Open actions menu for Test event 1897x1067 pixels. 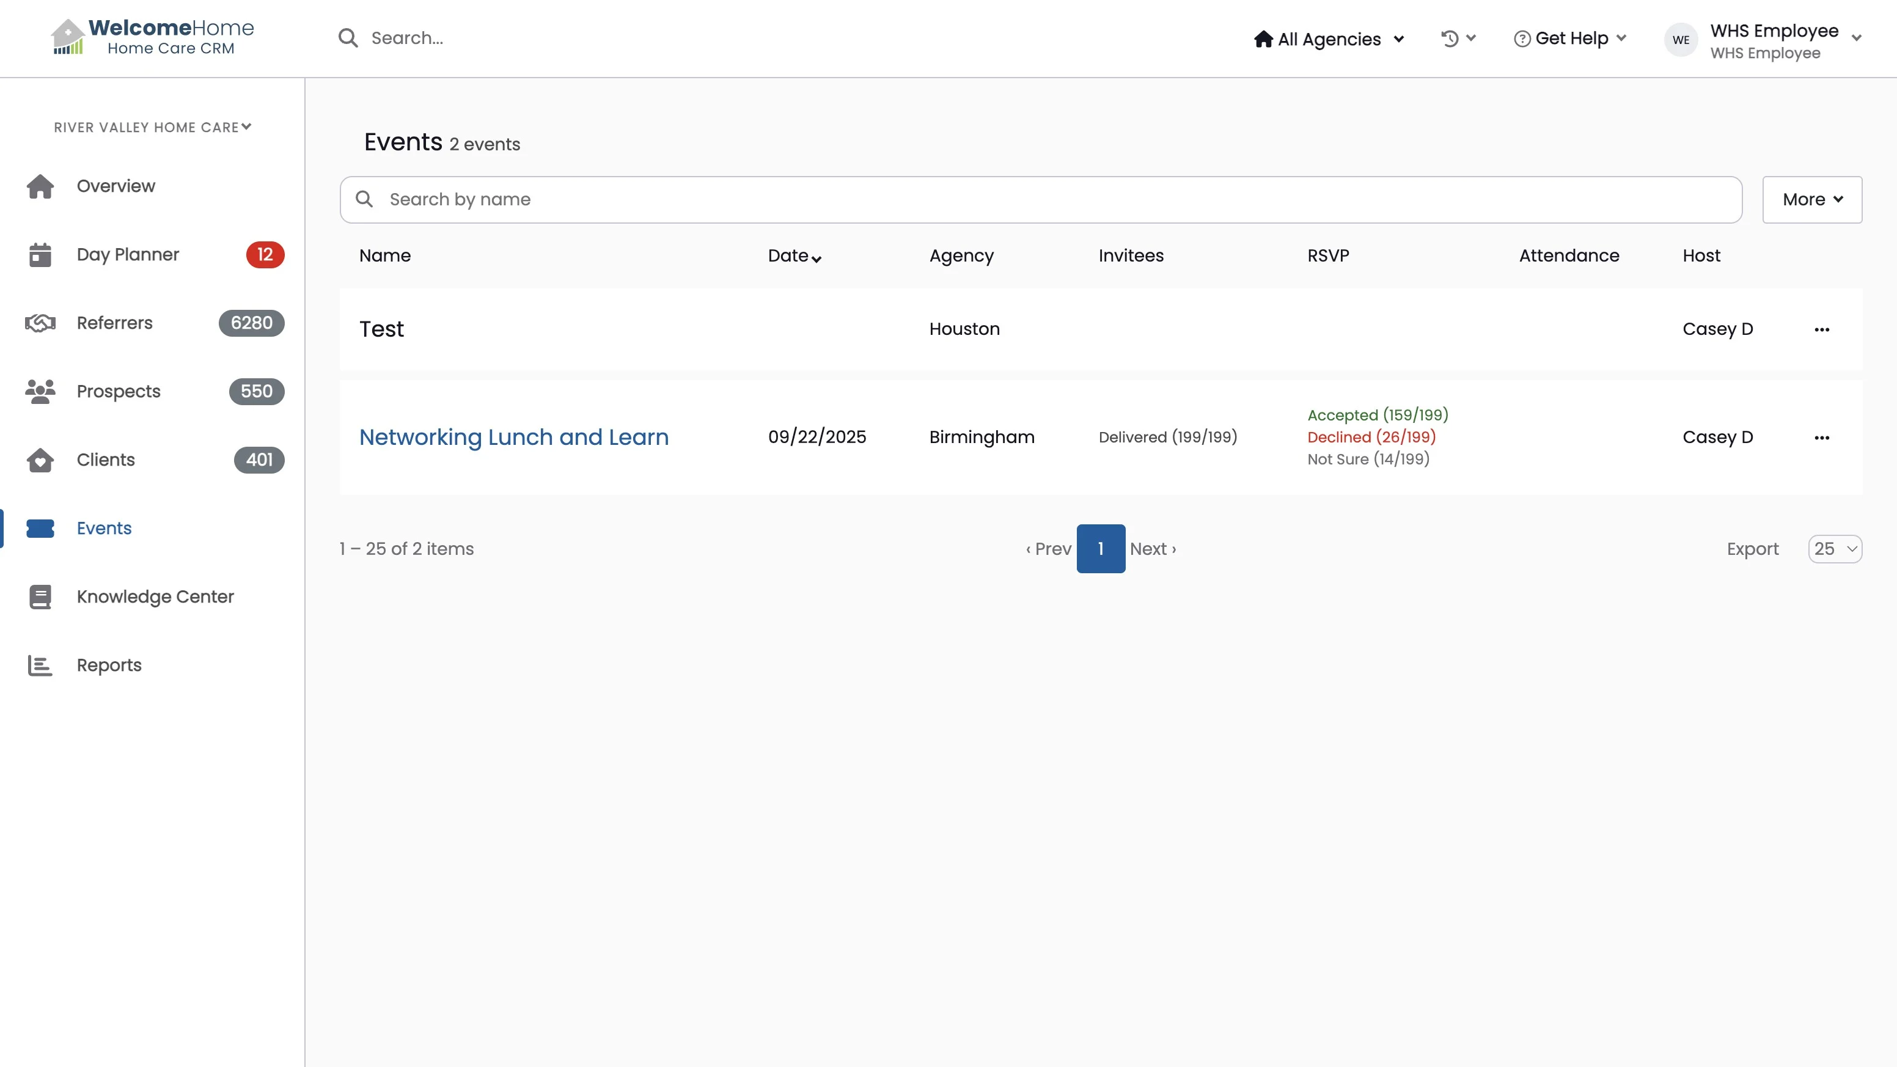pyautogui.click(x=1821, y=329)
